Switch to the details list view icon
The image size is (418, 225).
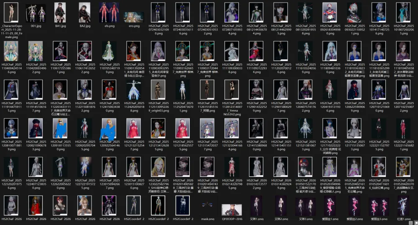point(411,222)
